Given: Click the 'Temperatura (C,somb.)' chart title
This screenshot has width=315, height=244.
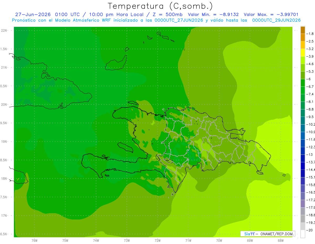Looking at the screenshot, I should (160, 6).
